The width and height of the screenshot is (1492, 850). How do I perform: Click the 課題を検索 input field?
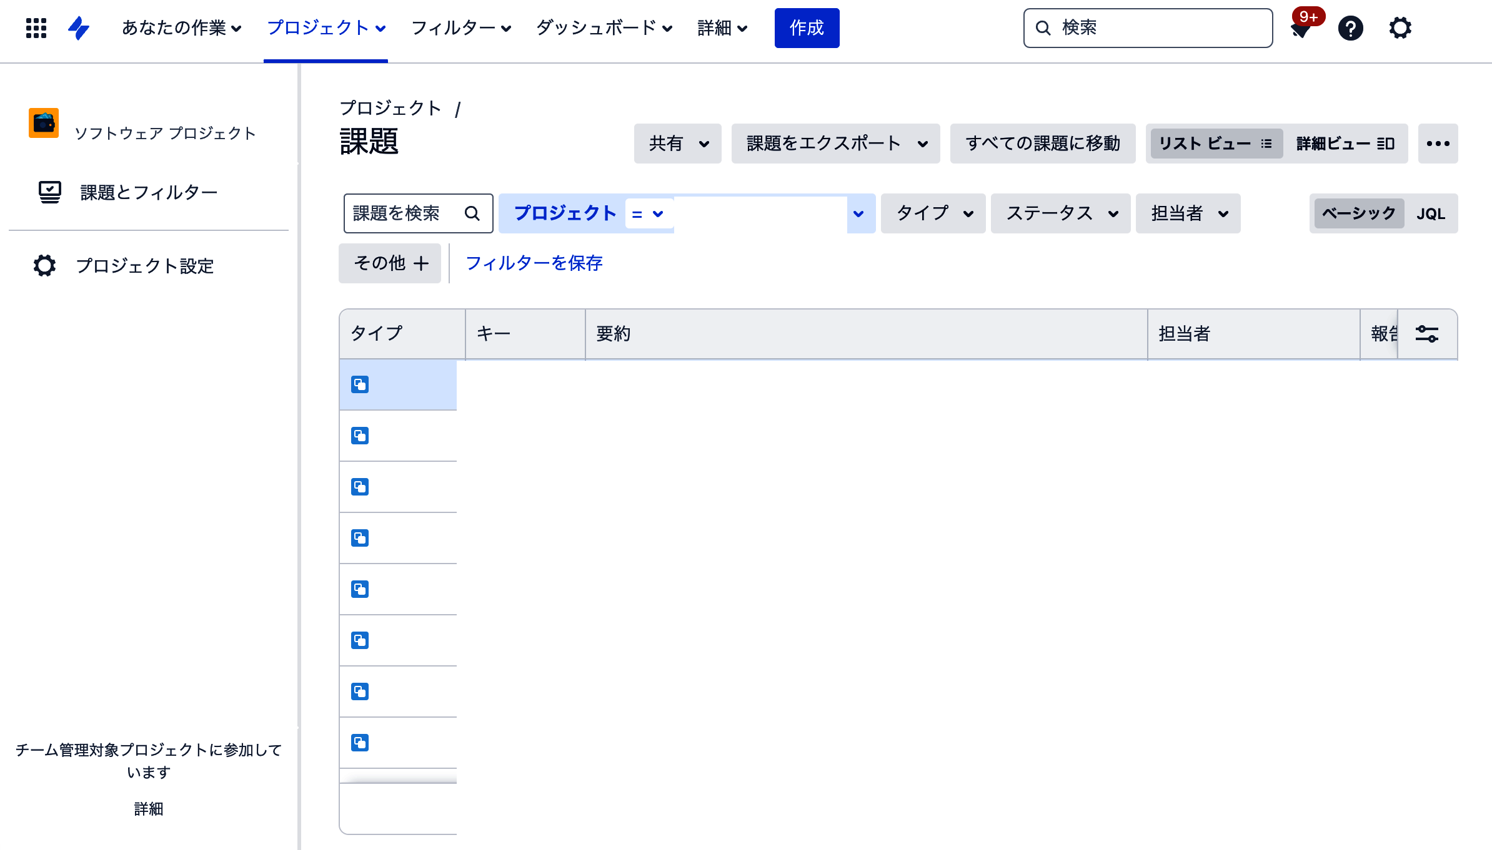(419, 213)
